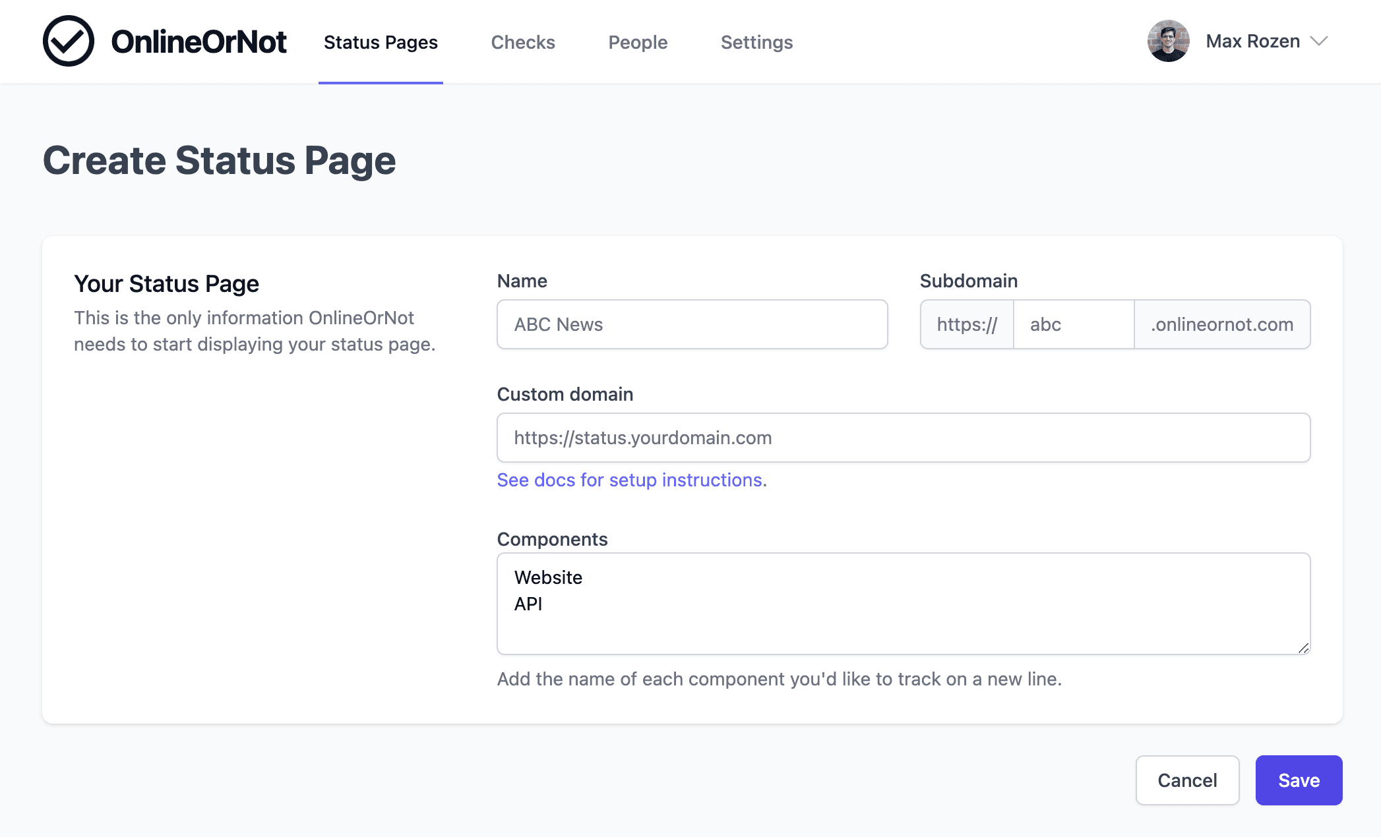Click the https:// subdomain prefix label

click(966, 324)
